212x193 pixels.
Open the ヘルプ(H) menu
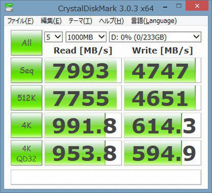112,21
